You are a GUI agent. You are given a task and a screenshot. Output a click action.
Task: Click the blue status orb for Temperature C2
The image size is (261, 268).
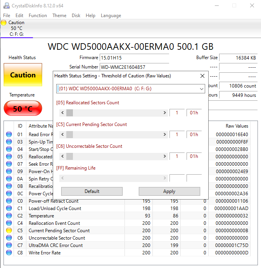[x=9, y=215]
